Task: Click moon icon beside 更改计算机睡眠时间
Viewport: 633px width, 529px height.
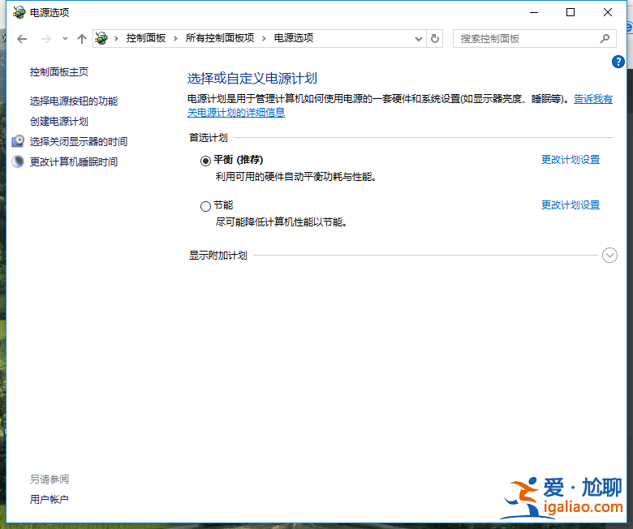Action: 18,161
